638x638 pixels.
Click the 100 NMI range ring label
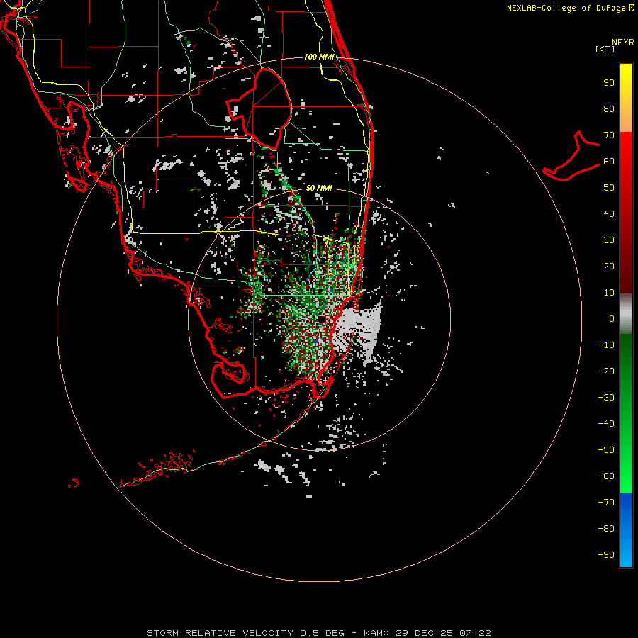[319, 57]
